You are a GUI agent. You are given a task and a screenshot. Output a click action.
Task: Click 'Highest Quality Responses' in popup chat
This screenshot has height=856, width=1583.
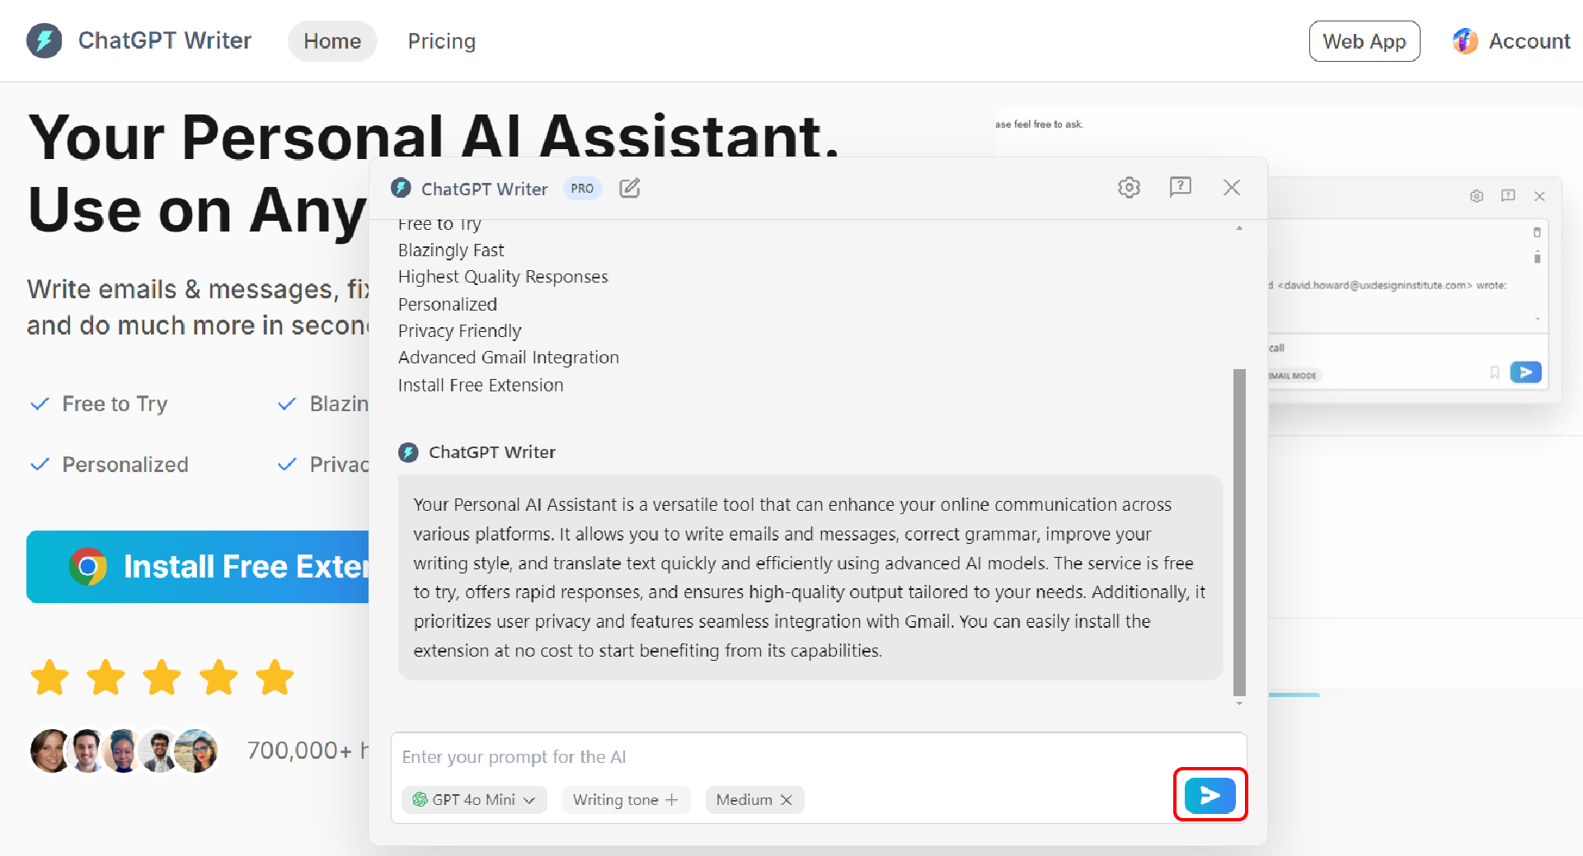[503, 277]
